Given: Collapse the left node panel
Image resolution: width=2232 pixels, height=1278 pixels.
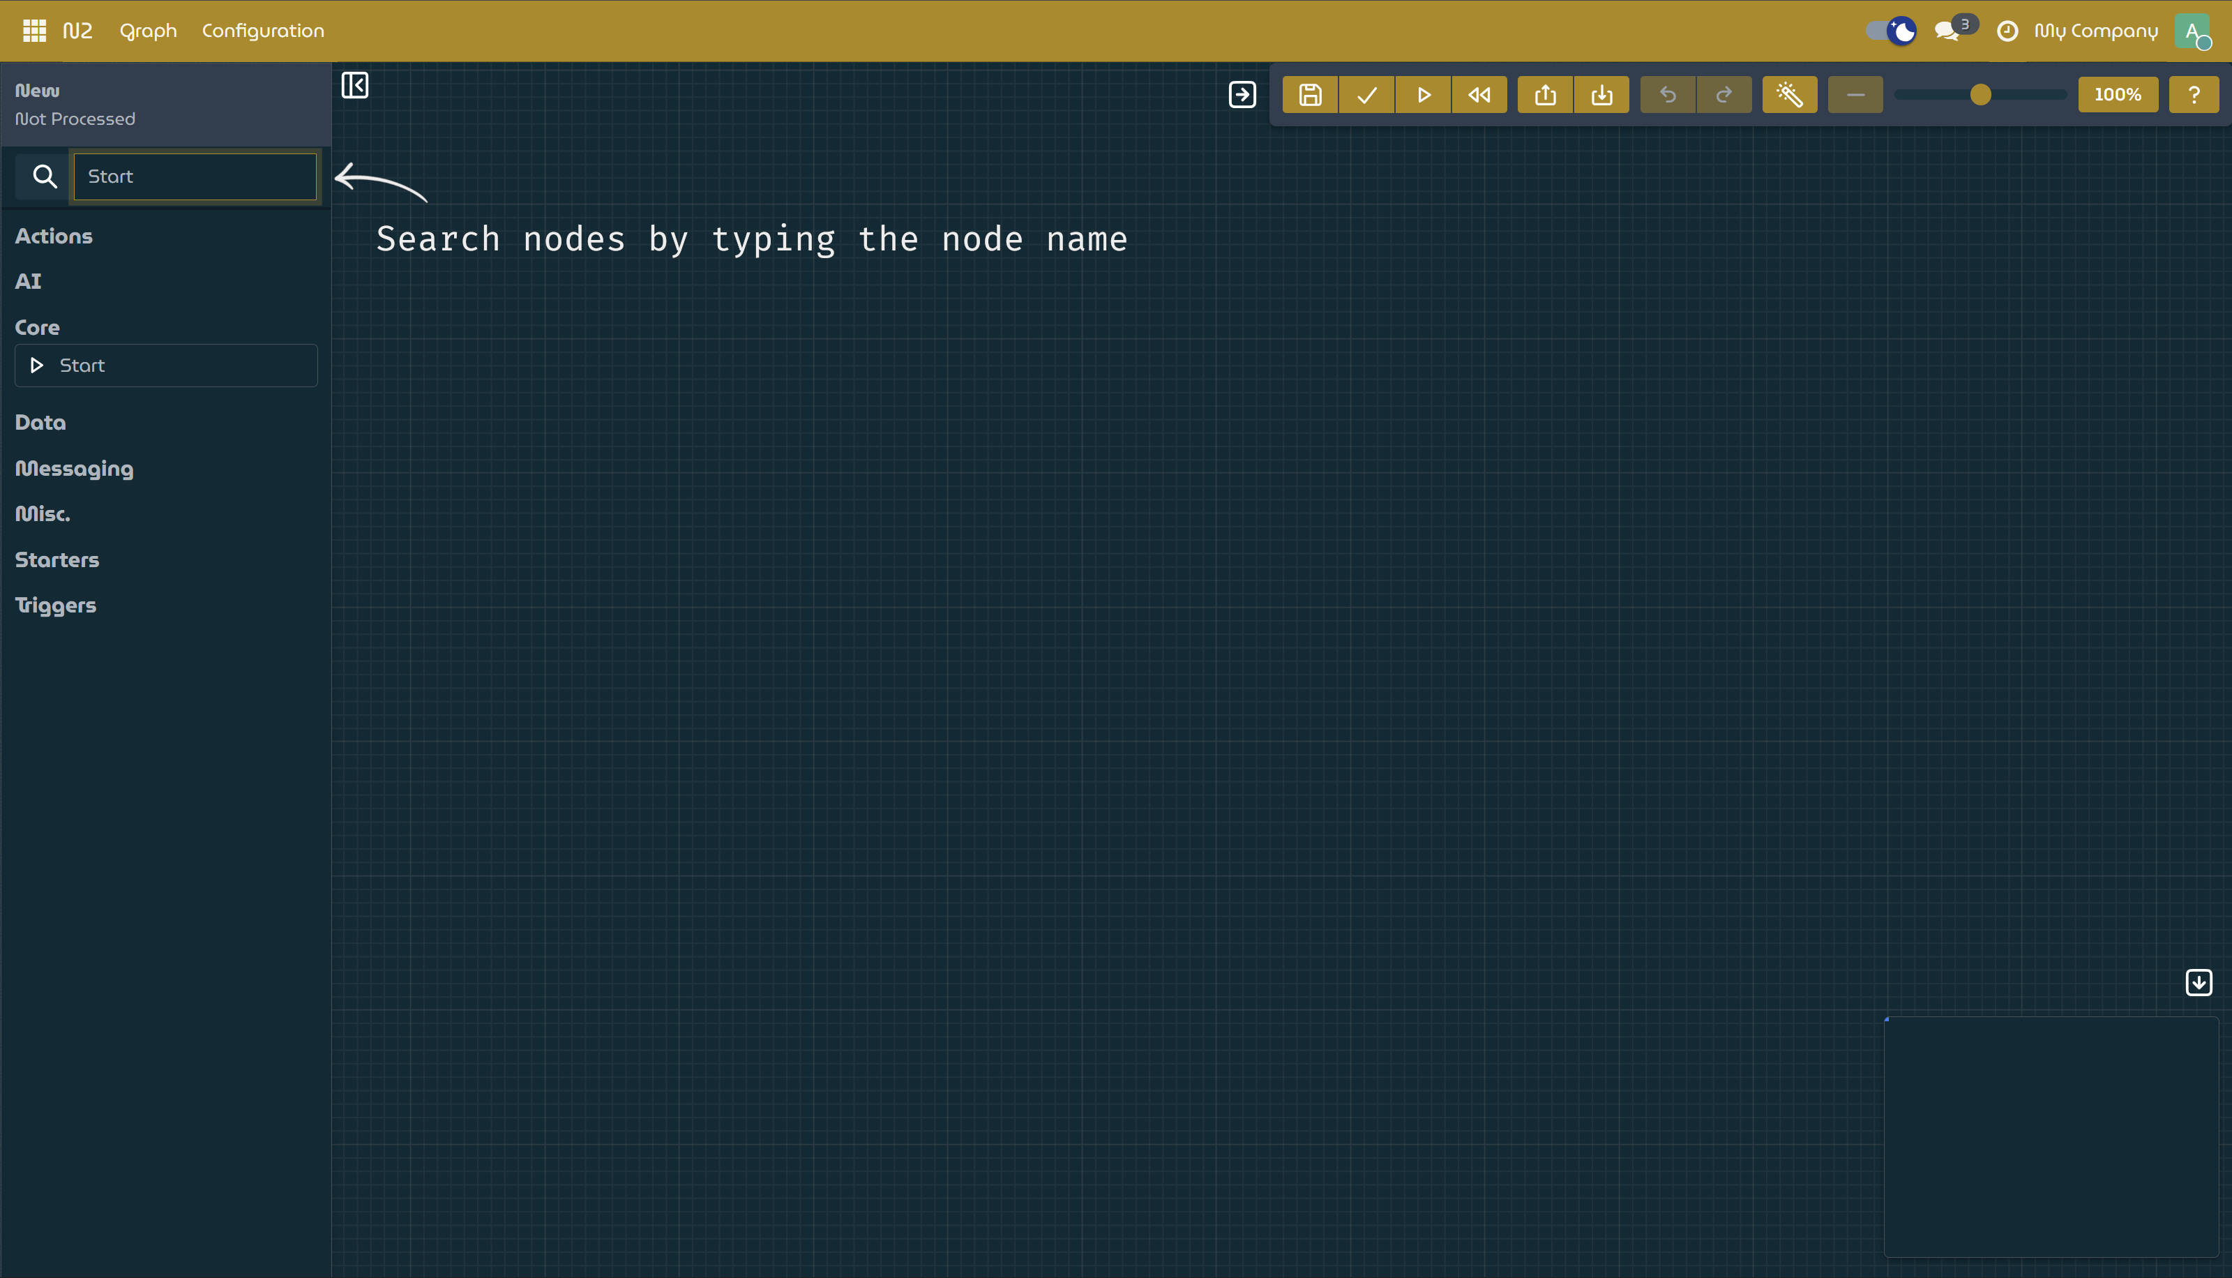Looking at the screenshot, I should point(355,84).
